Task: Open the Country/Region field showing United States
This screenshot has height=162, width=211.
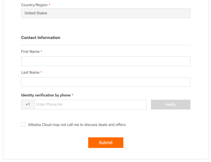Action: point(105,13)
